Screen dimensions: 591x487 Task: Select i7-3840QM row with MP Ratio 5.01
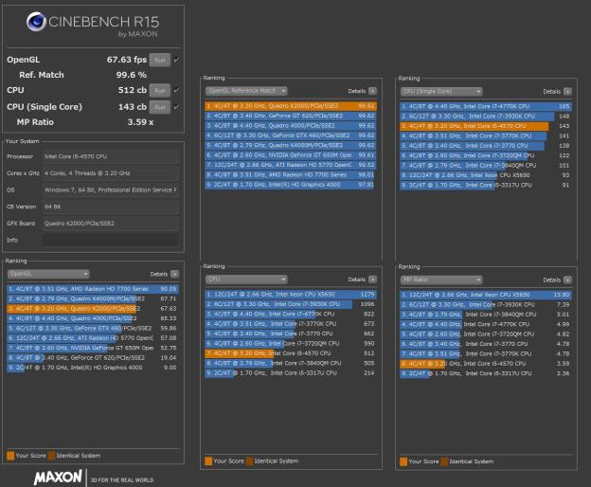[486, 314]
